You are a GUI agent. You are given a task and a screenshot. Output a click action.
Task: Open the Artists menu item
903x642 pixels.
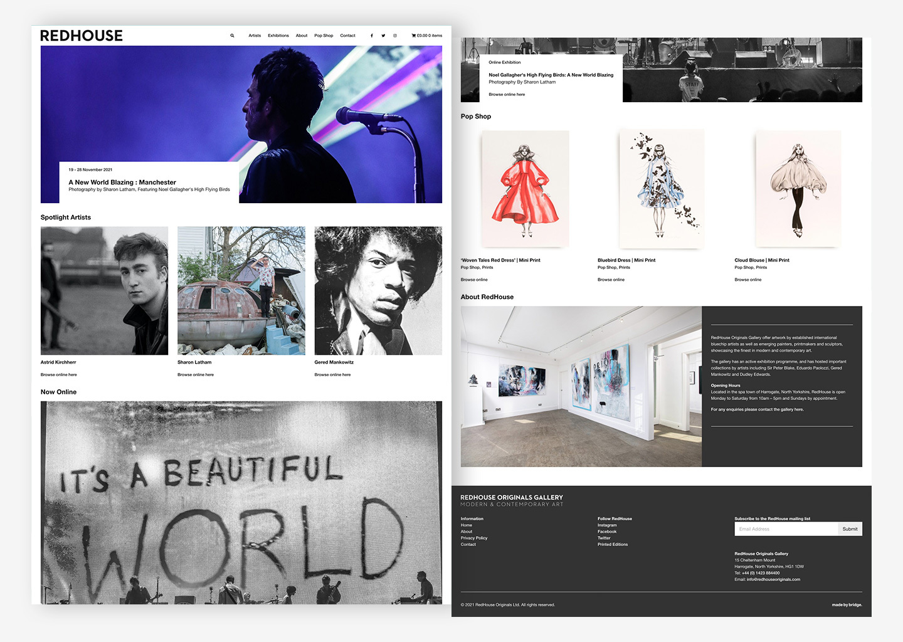[x=255, y=36]
